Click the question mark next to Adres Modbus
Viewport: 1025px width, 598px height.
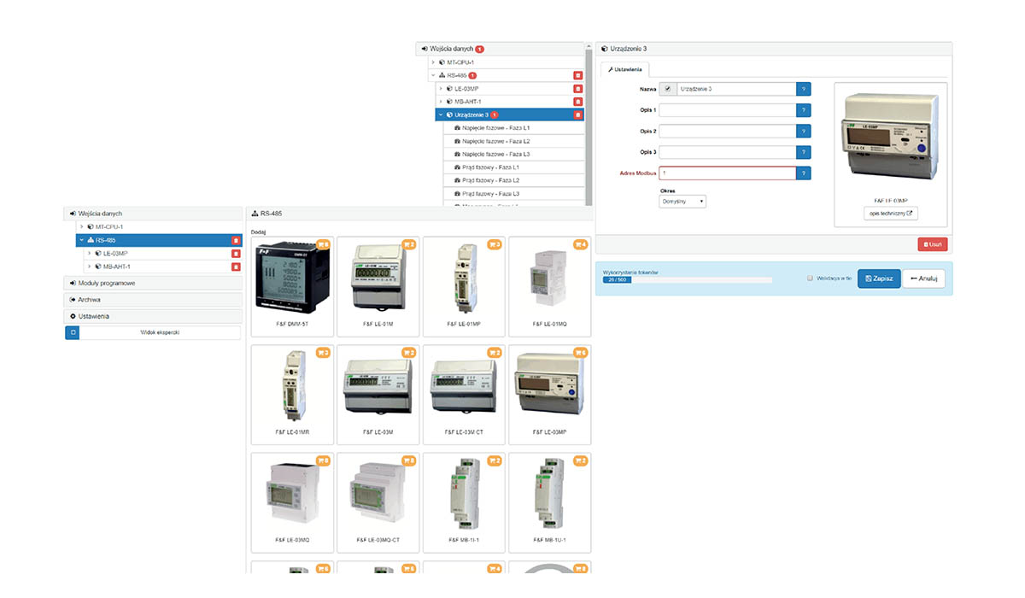[x=803, y=173]
